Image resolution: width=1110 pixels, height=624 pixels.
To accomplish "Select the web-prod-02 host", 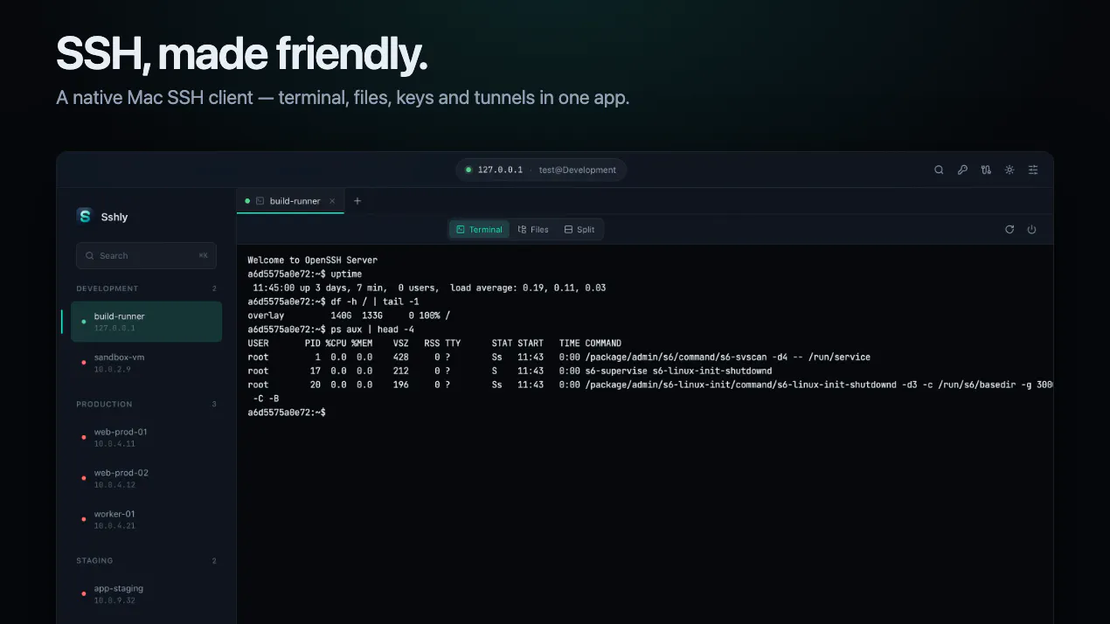I will click(x=147, y=478).
